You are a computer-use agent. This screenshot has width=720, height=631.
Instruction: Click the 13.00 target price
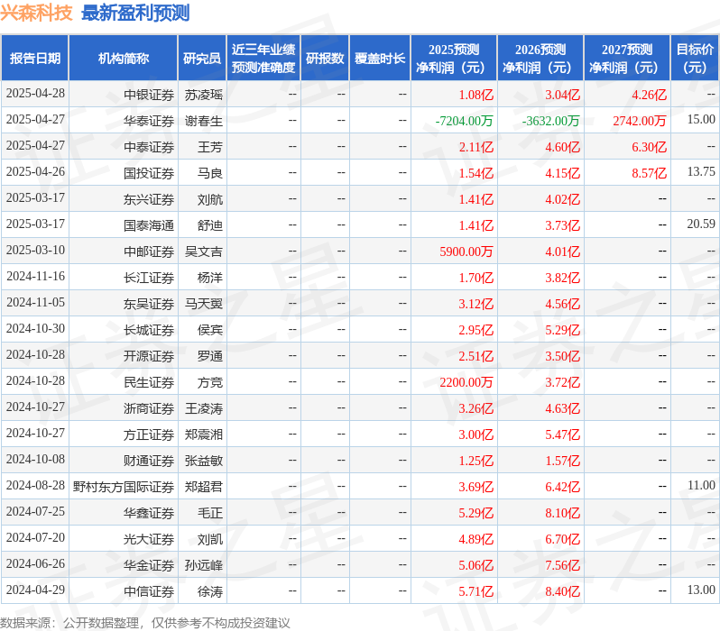701,590
